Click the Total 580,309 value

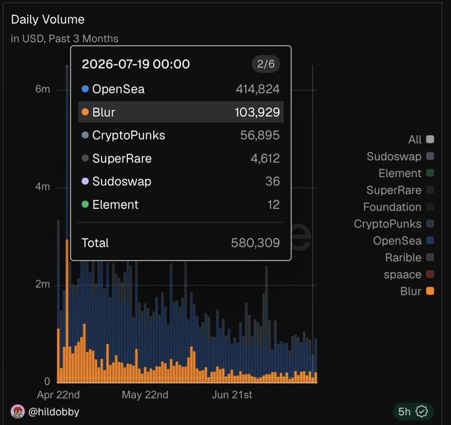coord(255,243)
